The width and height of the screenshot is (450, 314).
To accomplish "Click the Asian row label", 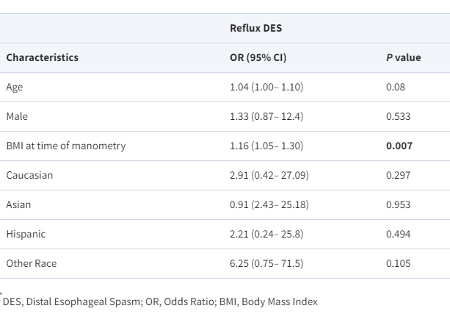I will tap(18, 204).
